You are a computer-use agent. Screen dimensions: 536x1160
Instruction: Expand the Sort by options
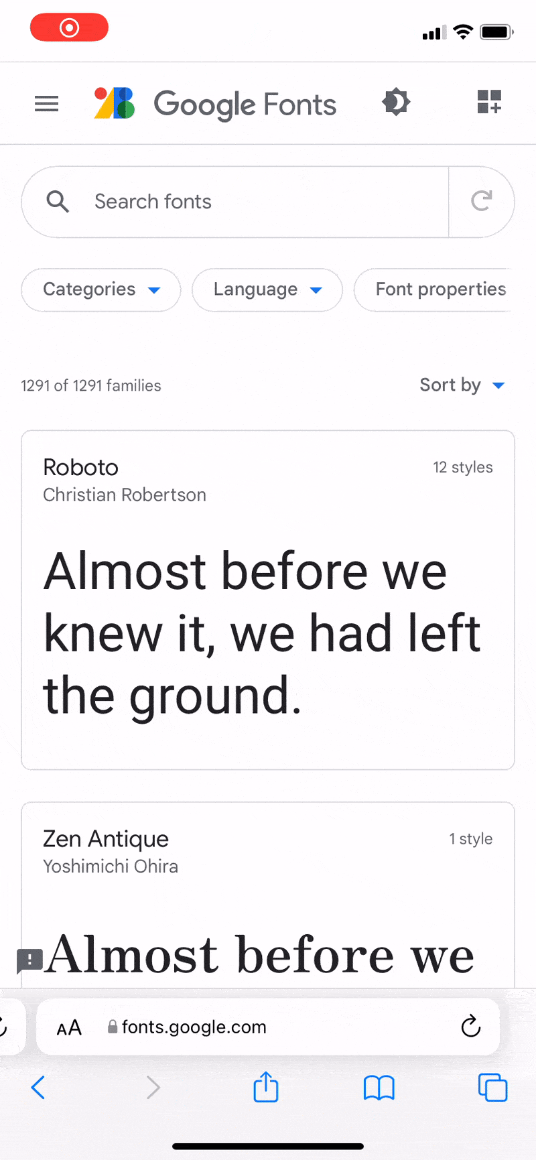click(x=463, y=385)
